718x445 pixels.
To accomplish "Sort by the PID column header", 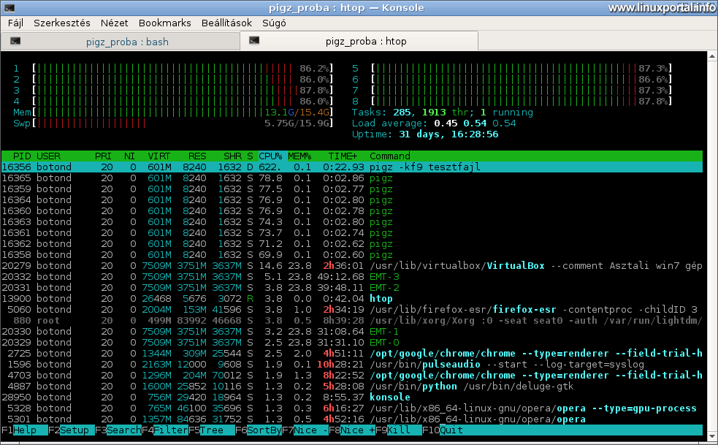I will [x=22, y=156].
